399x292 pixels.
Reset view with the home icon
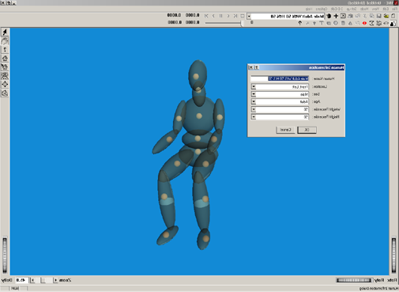pyautogui.click(x=5, y=59)
